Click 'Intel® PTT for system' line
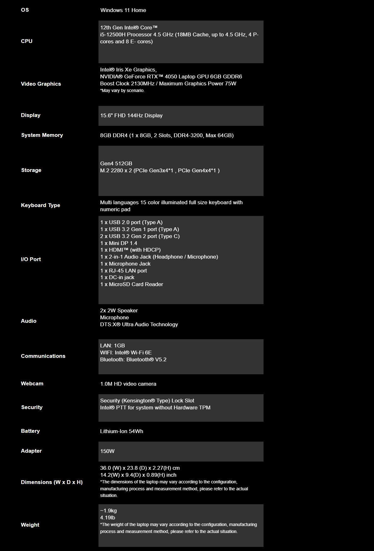 155,407
